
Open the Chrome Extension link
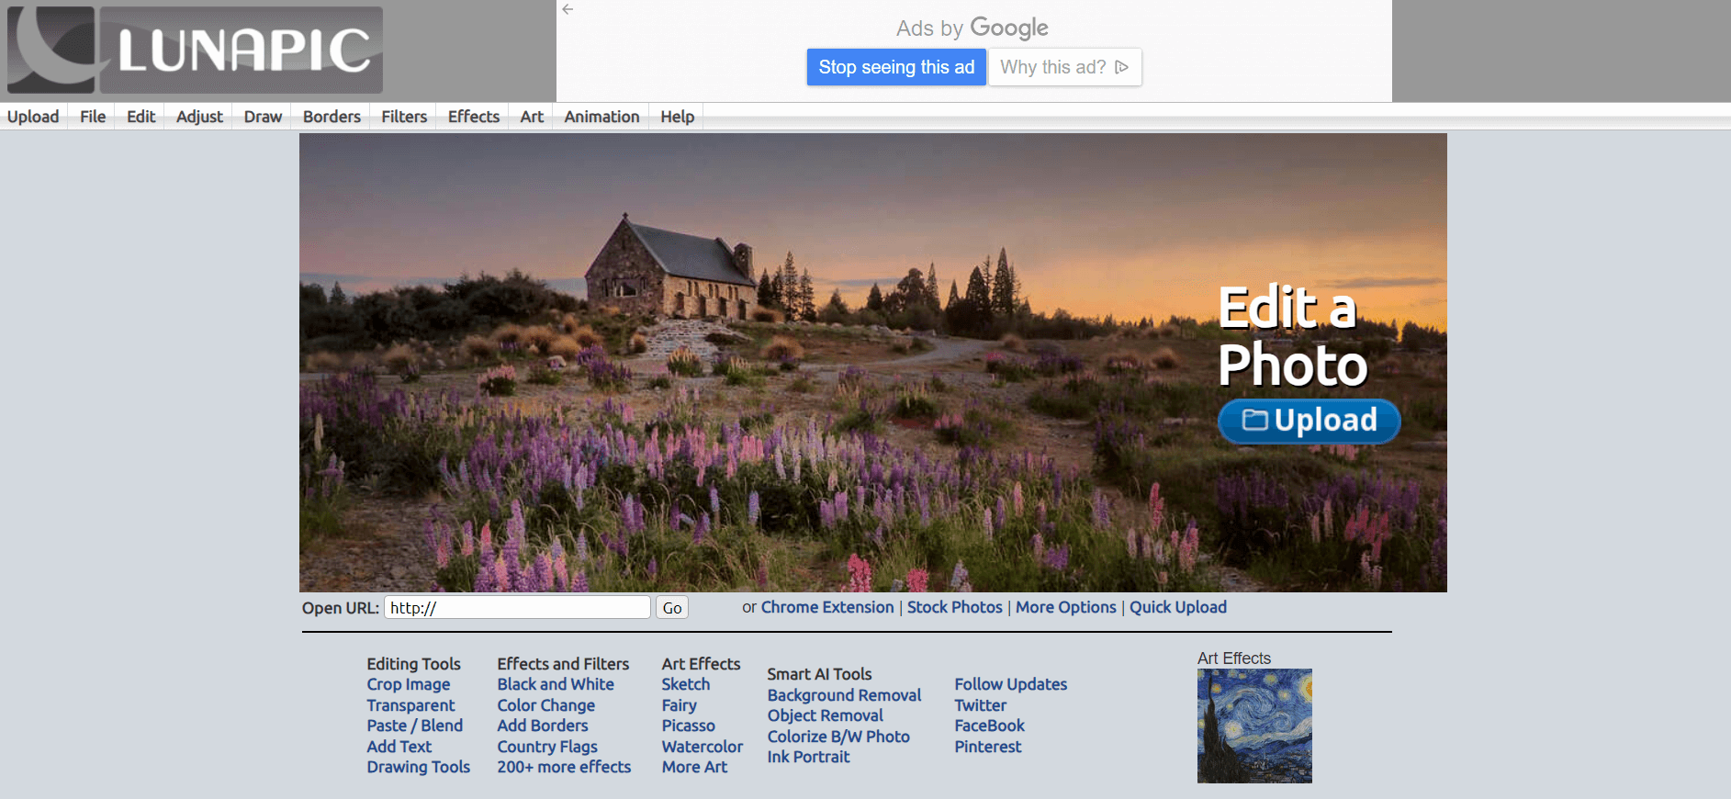click(827, 607)
